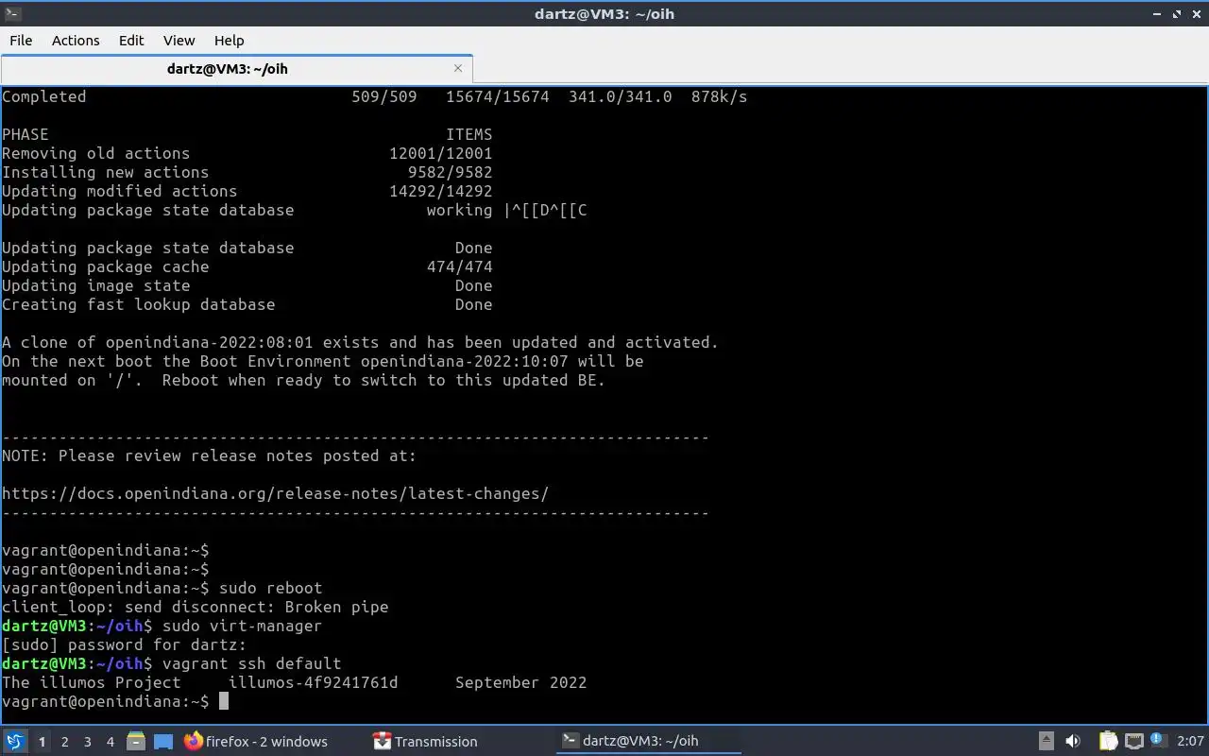
Task: Click 'client_loop: send disconnect: Broken pipe' line
Action: pyautogui.click(x=195, y=607)
